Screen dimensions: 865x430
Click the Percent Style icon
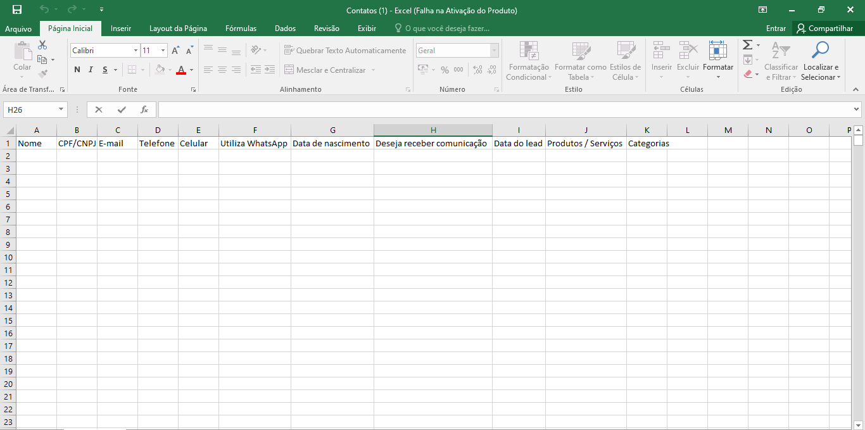point(445,70)
